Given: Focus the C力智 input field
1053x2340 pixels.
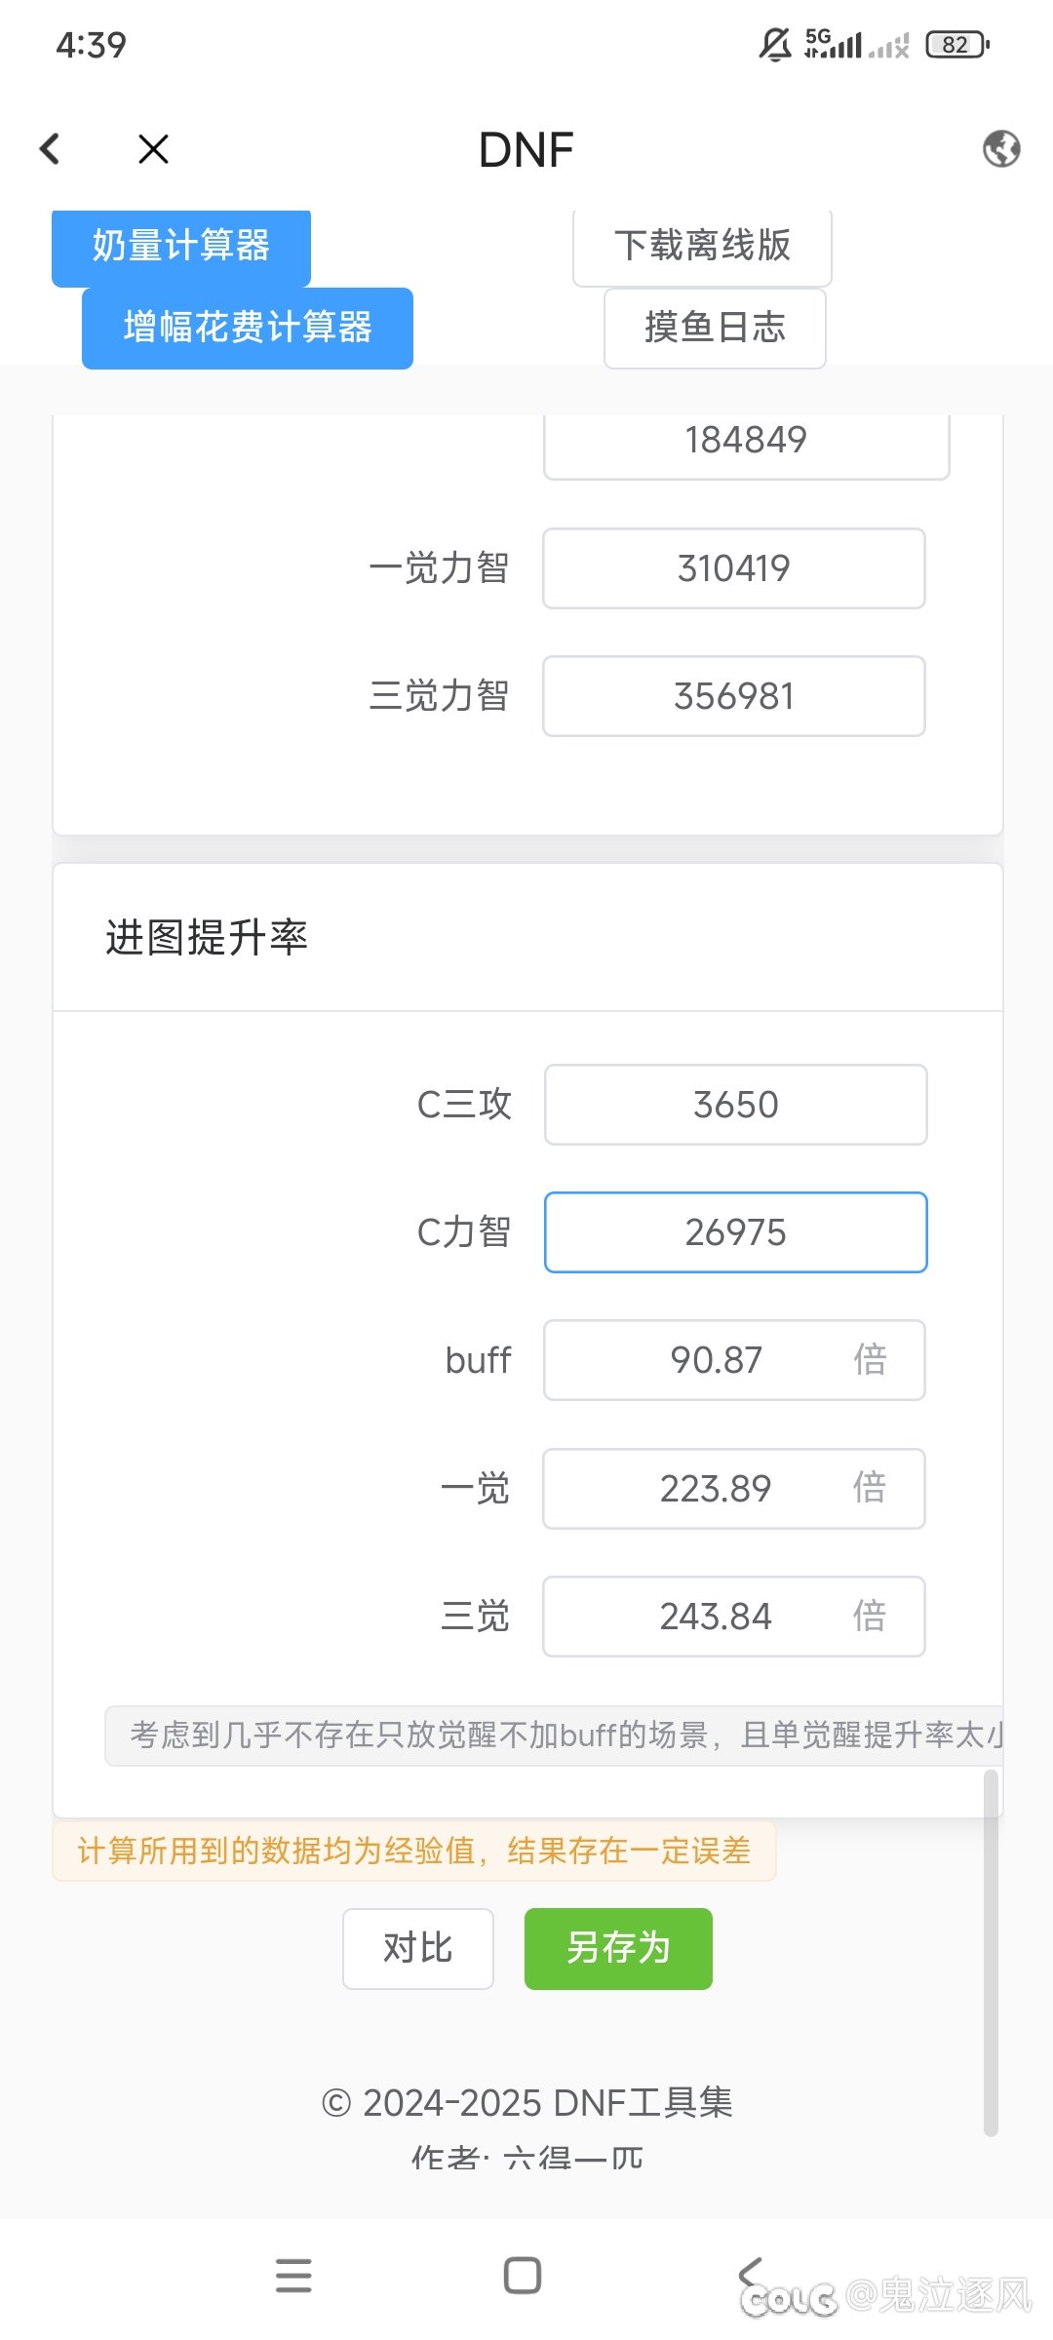Looking at the screenshot, I should coord(735,1232).
